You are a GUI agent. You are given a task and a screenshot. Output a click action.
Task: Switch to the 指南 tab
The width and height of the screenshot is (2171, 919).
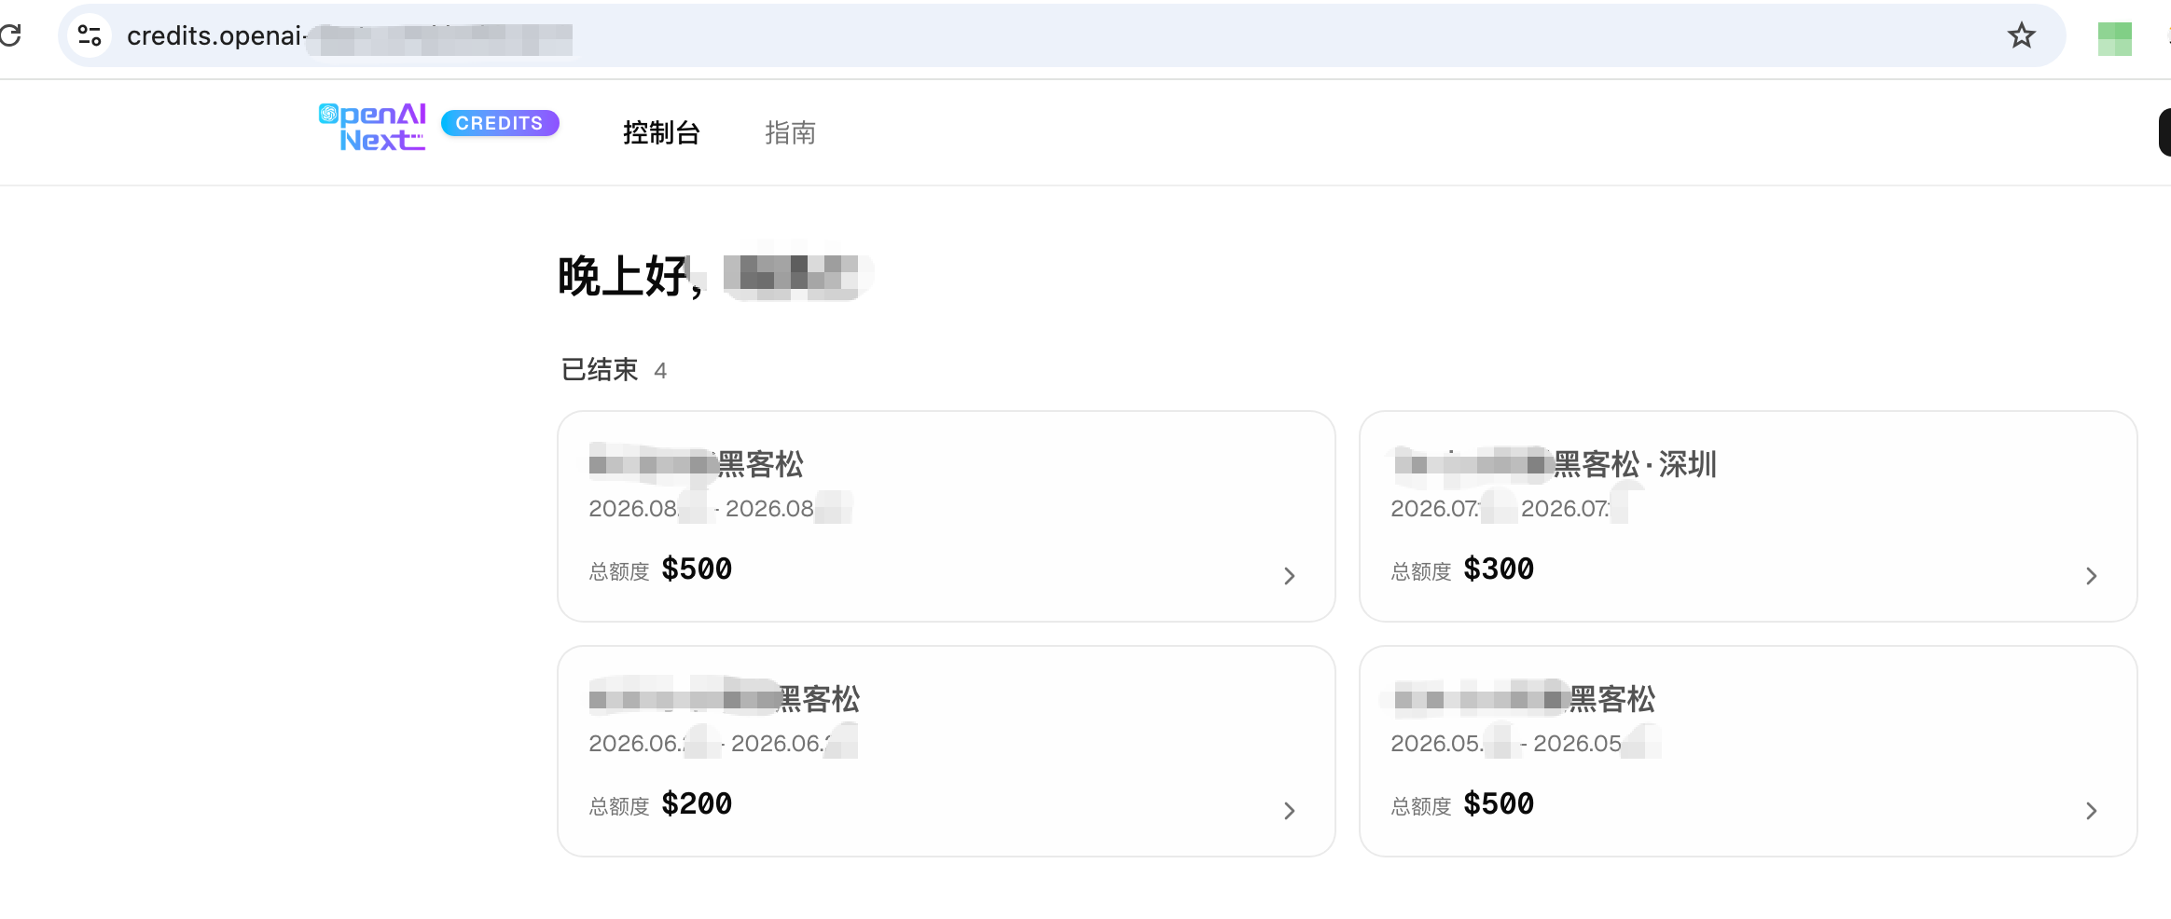790,133
